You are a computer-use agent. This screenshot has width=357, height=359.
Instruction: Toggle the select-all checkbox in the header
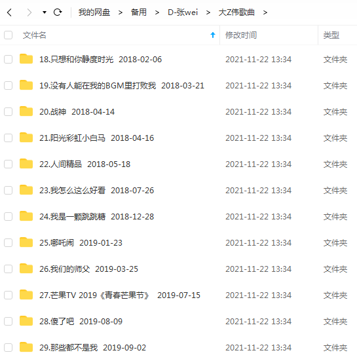pos(9,35)
